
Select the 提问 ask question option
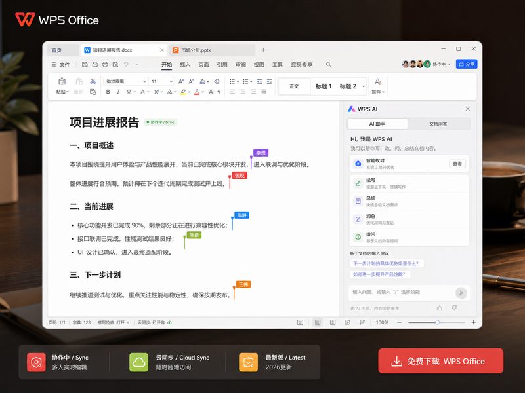point(409,237)
